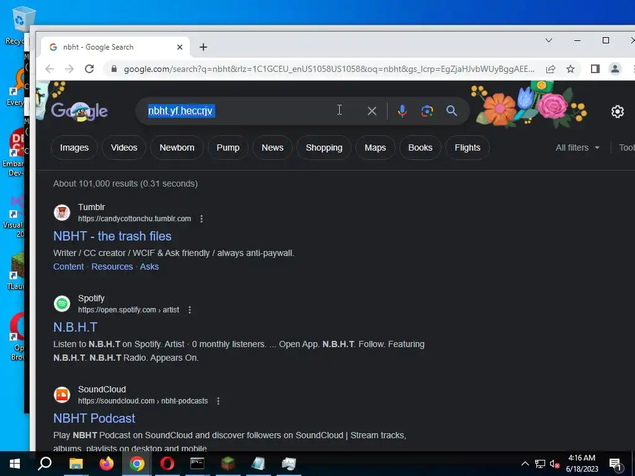Click the taskbar clock showing 4:16 AM
This screenshot has width=635, height=476.
pos(582,464)
